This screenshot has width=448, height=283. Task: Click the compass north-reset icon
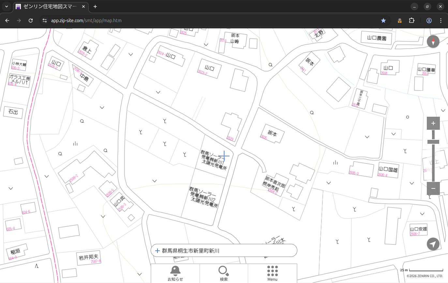click(433, 42)
